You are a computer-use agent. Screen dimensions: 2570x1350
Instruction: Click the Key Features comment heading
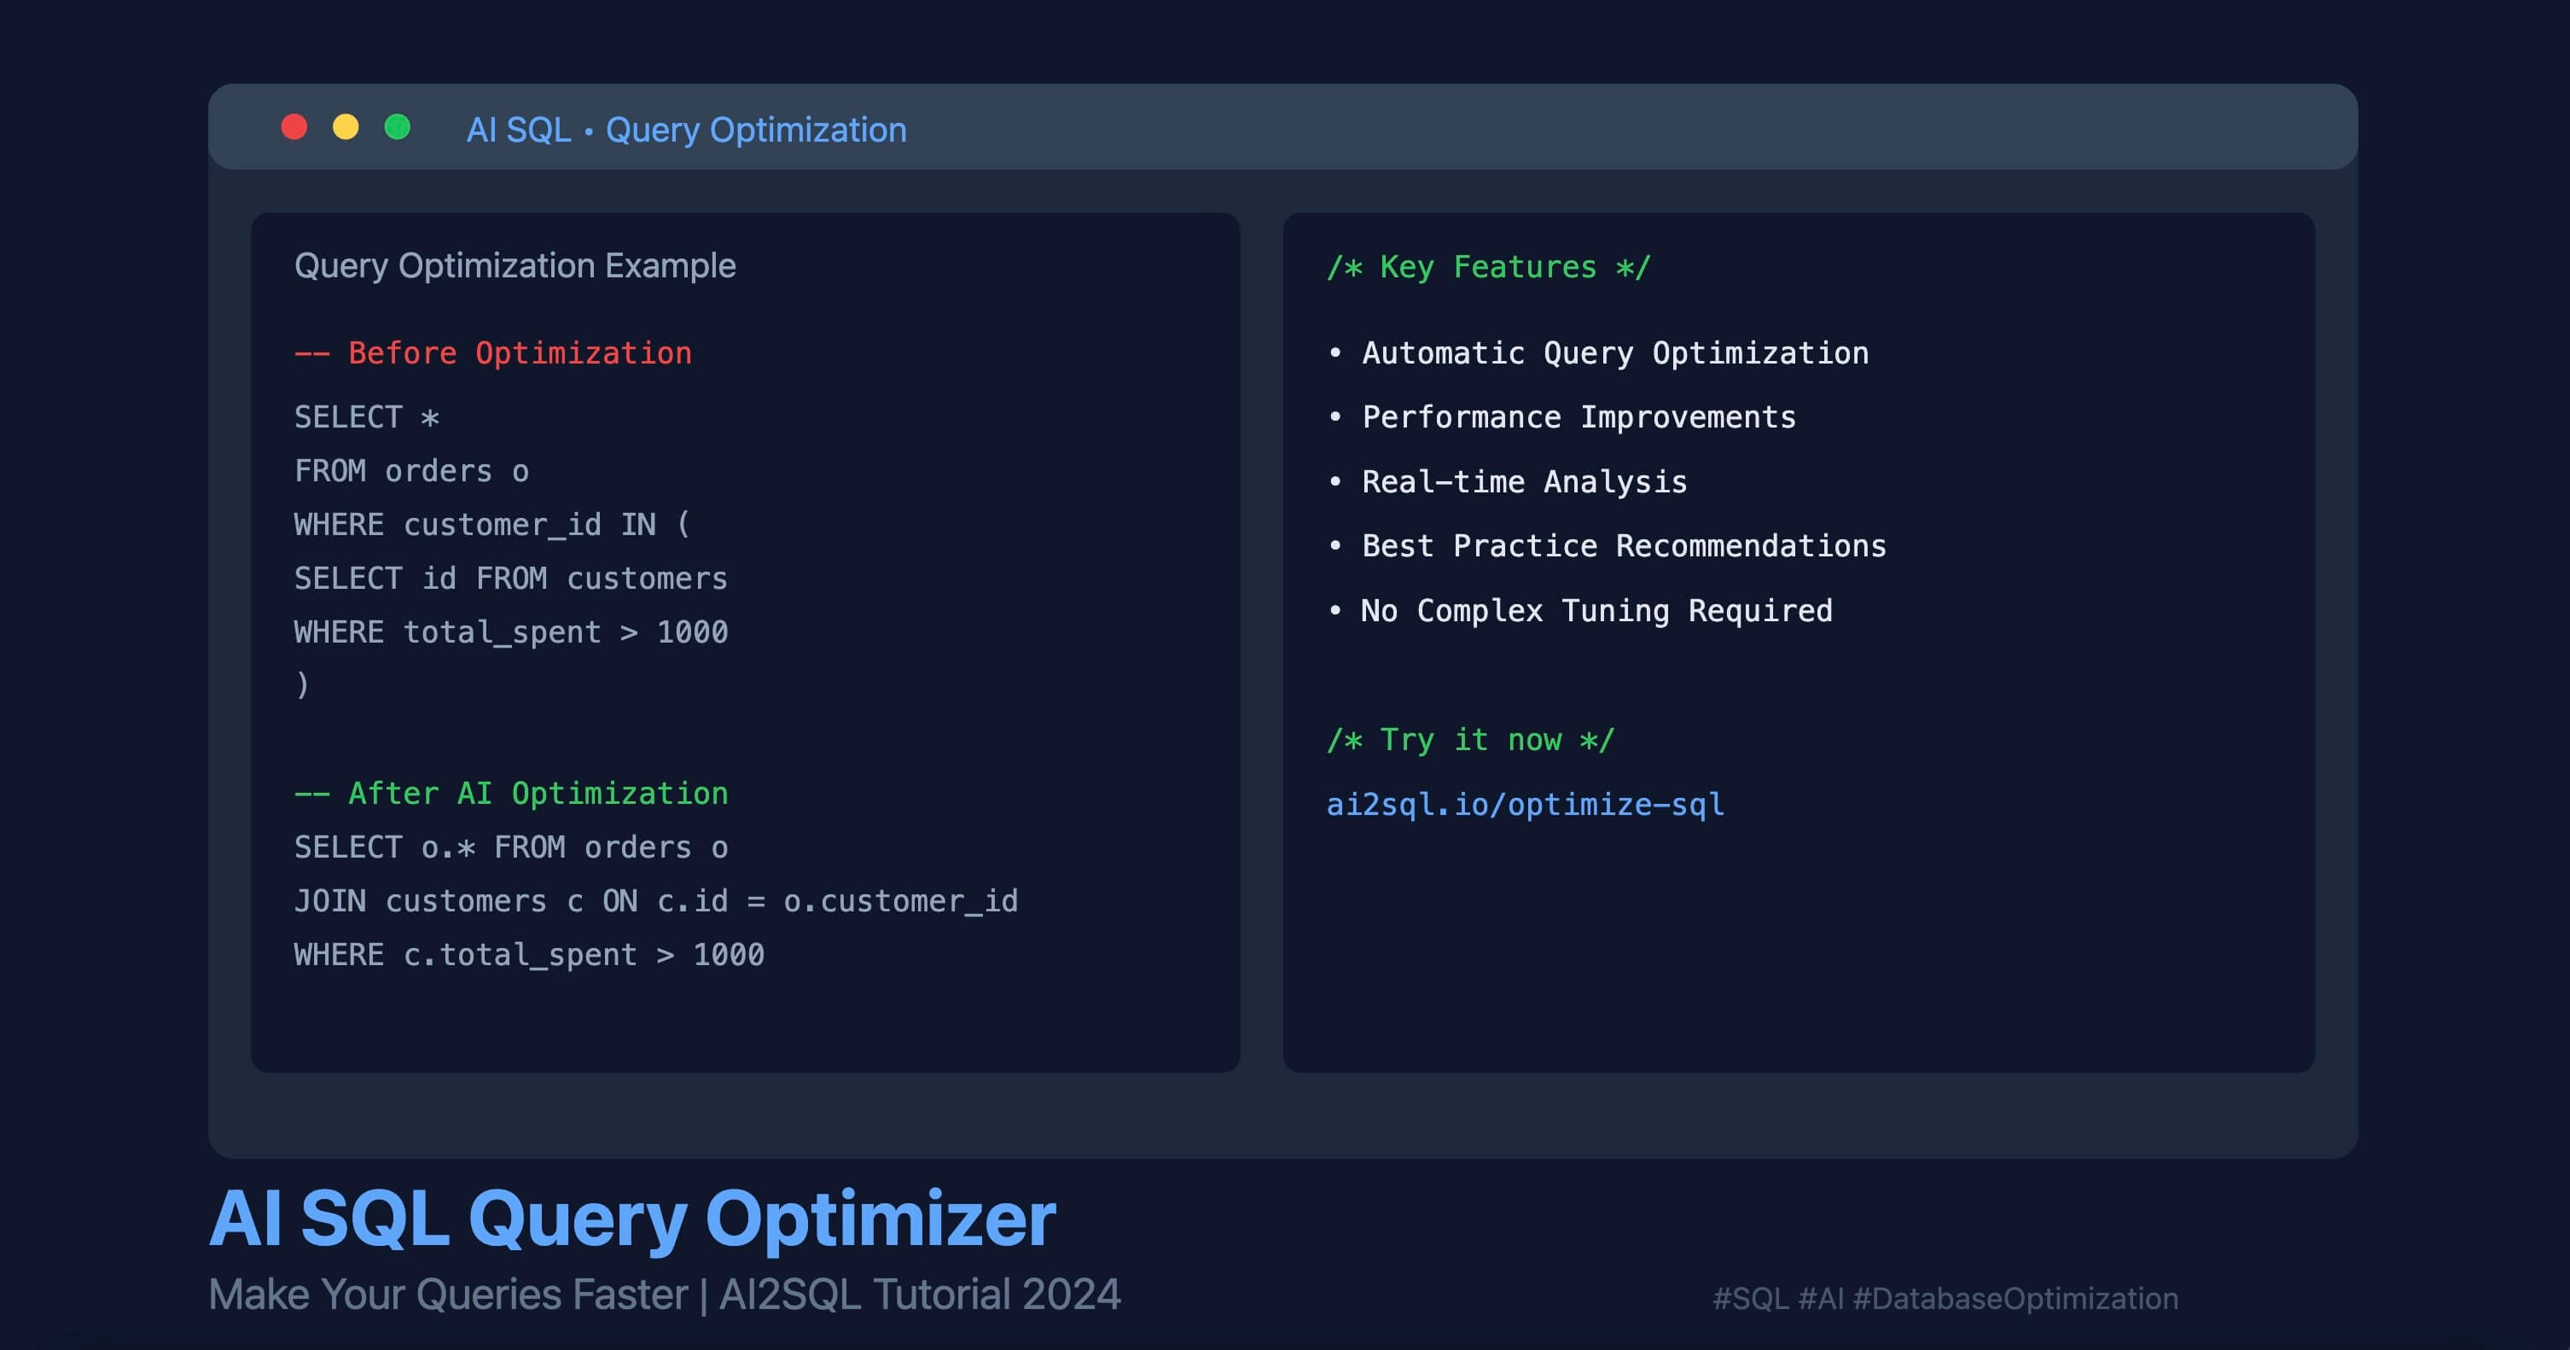(1489, 267)
